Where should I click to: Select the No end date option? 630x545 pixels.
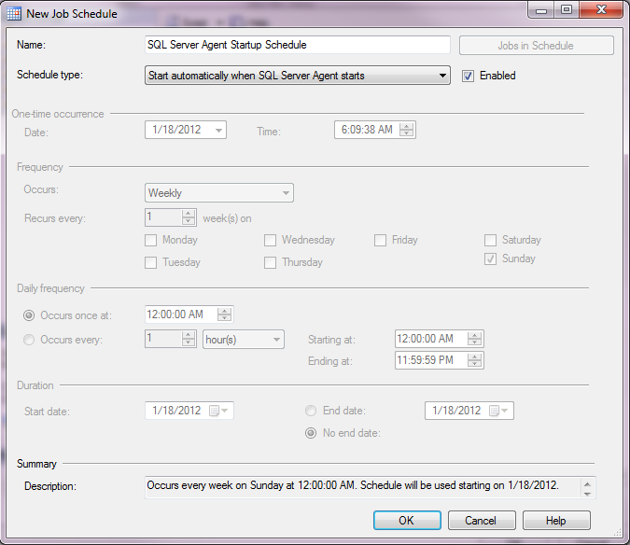pos(311,433)
